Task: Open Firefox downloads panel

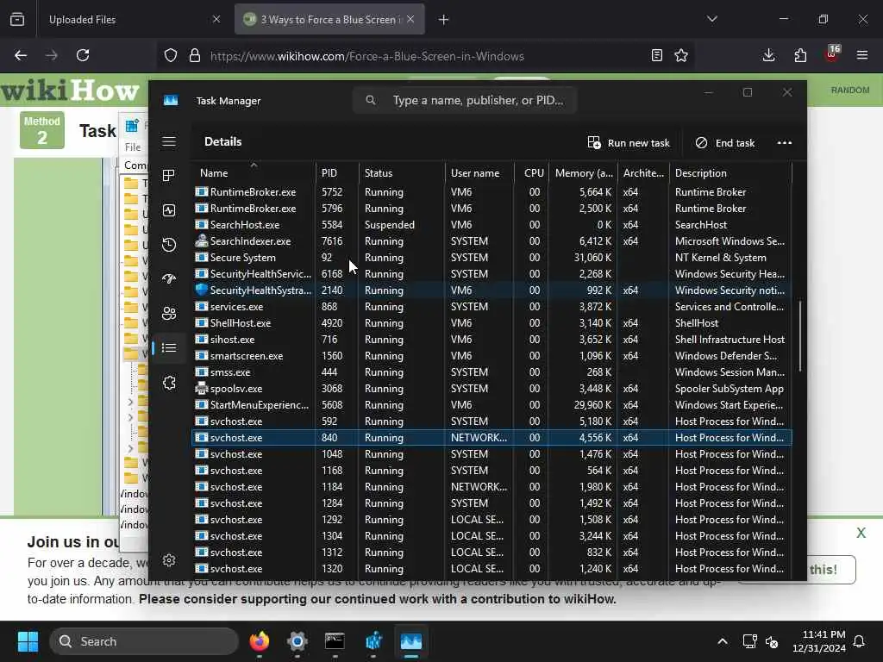Action: click(x=768, y=55)
